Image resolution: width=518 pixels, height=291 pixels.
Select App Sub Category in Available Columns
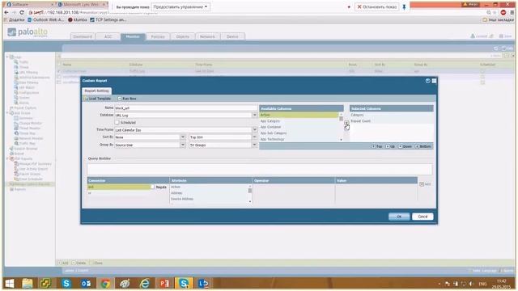point(299,133)
